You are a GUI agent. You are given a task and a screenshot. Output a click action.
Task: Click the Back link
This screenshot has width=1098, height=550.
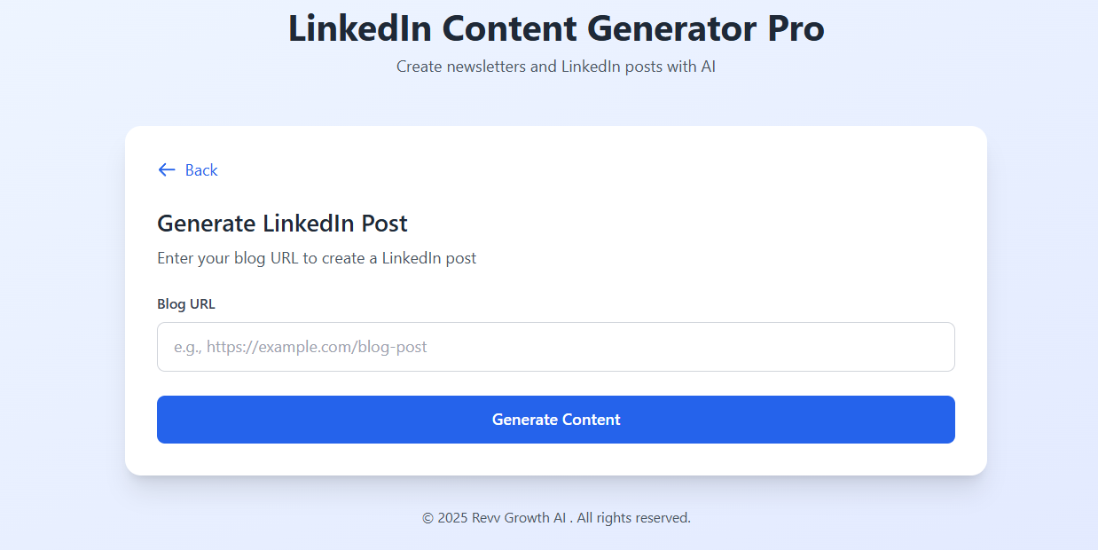201,169
